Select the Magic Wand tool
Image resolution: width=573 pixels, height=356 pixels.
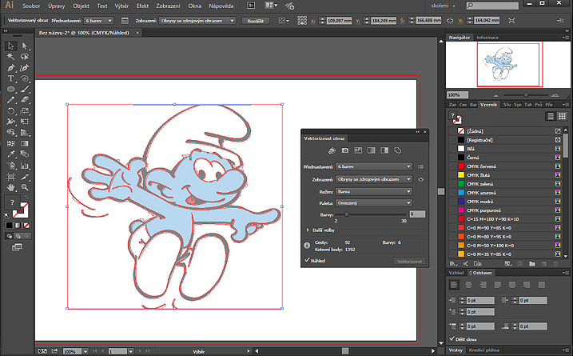click(x=11, y=57)
